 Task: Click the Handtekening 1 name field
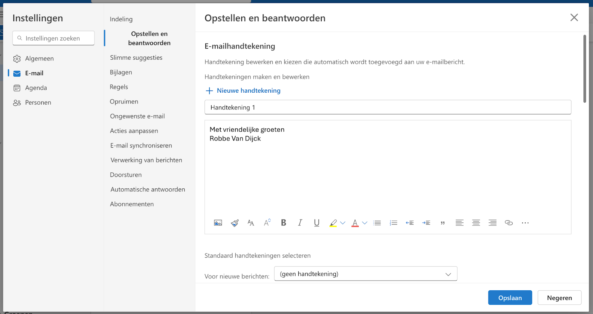(388, 107)
